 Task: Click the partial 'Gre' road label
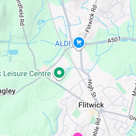coord(133,118)
